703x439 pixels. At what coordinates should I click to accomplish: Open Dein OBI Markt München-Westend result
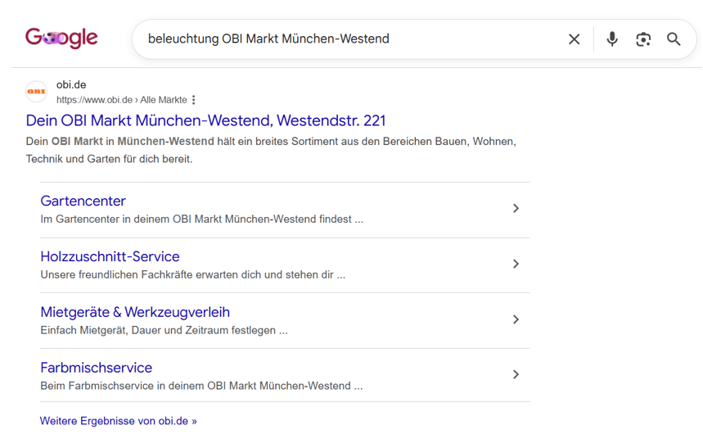[x=205, y=120]
